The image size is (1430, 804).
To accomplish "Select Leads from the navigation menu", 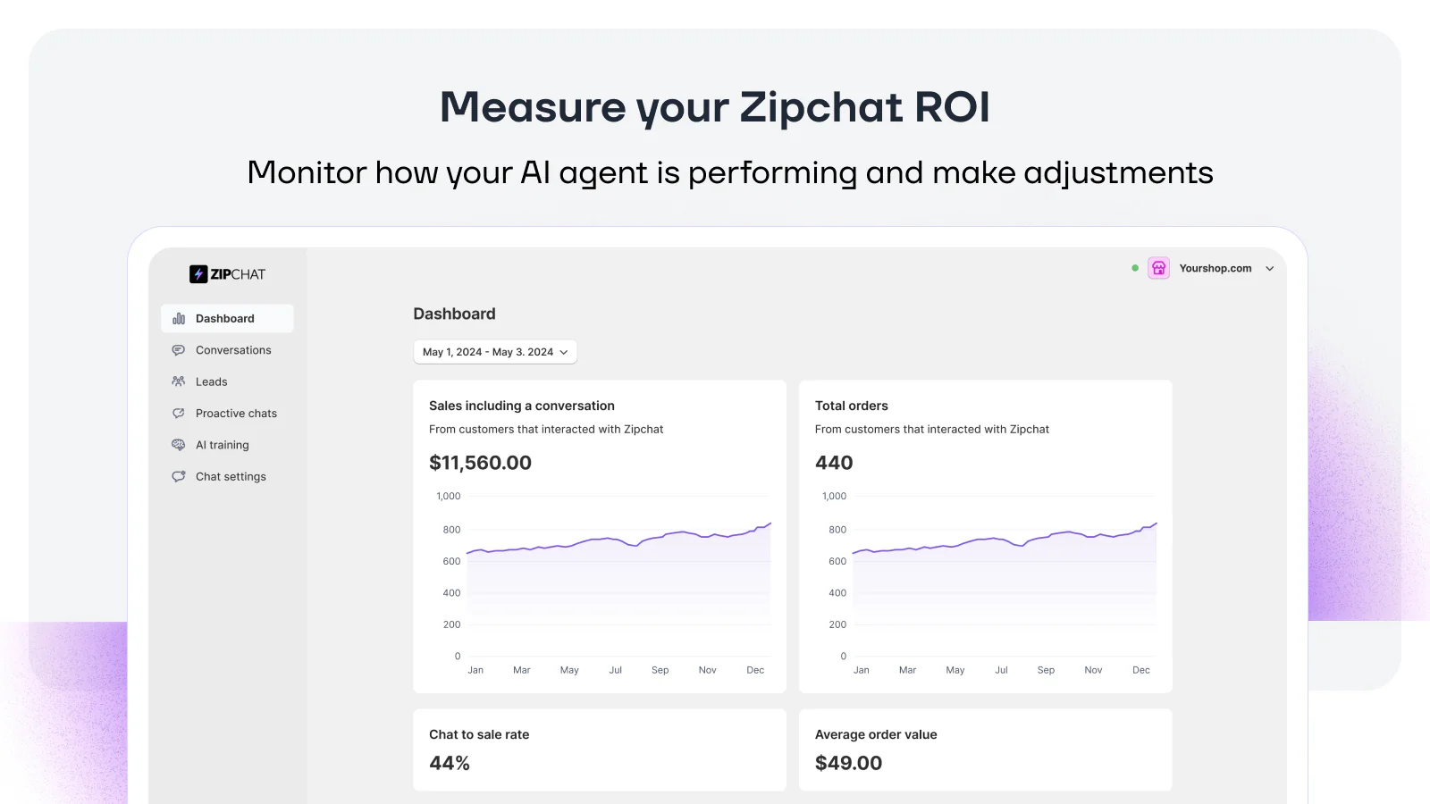I will click(x=211, y=381).
